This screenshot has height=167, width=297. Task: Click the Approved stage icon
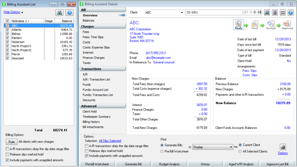click(287, 24)
